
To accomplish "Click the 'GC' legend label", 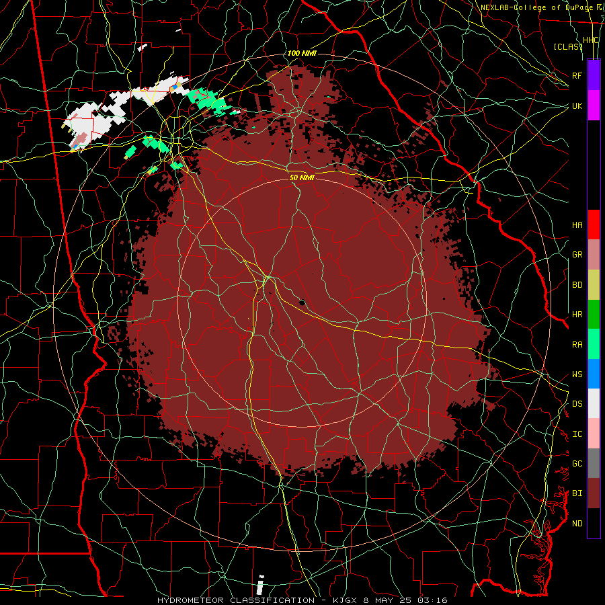I will [x=577, y=464].
